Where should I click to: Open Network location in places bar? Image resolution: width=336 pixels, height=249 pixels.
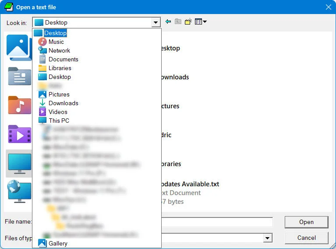[19, 191]
